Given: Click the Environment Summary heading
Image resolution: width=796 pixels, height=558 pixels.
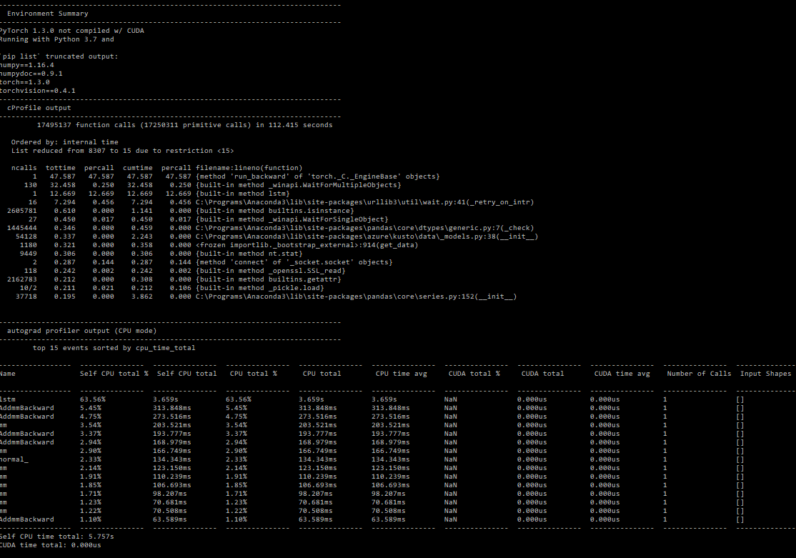Looking at the screenshot, I should pyautogui.click(x=47, y=14).
